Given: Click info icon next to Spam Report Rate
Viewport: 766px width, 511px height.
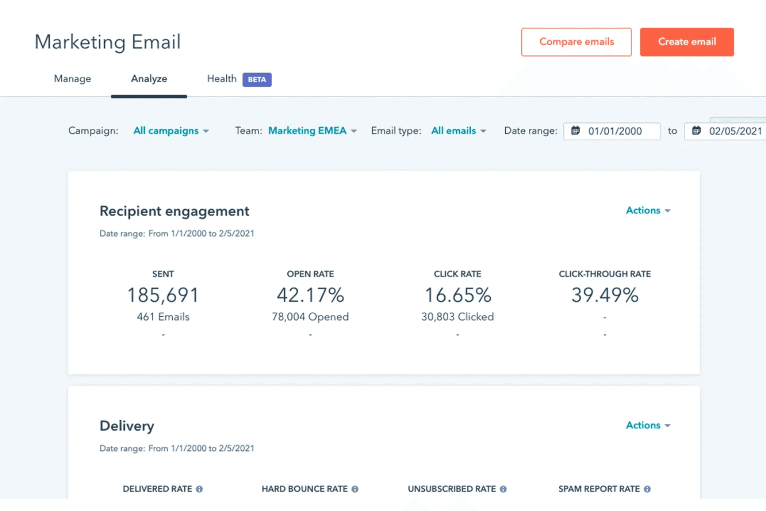Looking at the screenshot, I should tap(647, 489).
